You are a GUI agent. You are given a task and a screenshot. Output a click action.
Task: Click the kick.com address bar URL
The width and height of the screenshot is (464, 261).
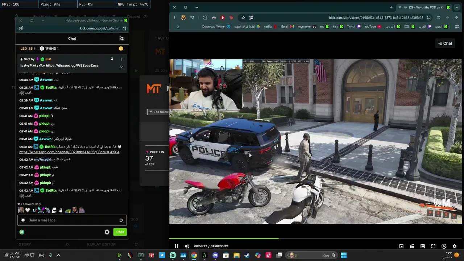[376, 18]
